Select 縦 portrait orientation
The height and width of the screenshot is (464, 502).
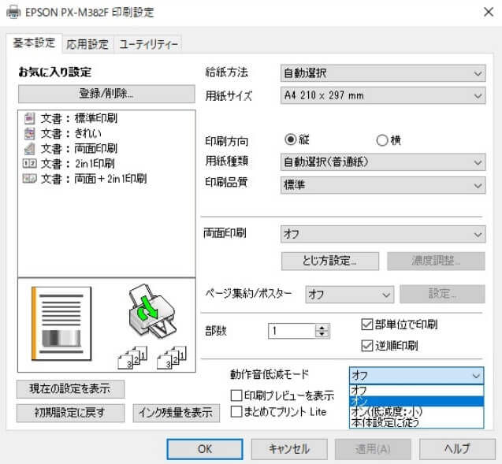(291, 139)
